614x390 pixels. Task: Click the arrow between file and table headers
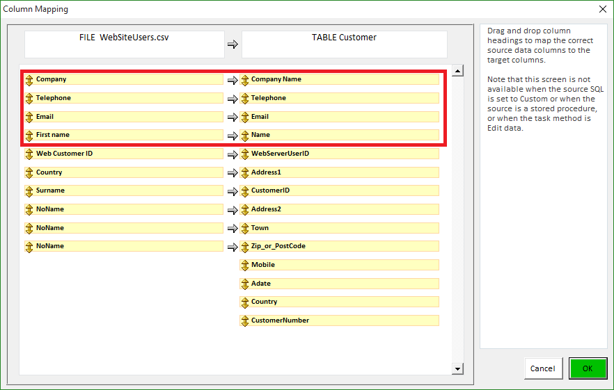click(x=233, y=44)
